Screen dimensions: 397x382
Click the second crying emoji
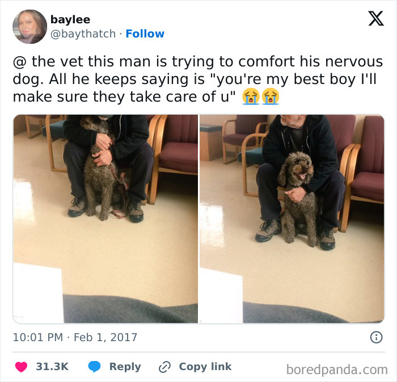point(271,96)
